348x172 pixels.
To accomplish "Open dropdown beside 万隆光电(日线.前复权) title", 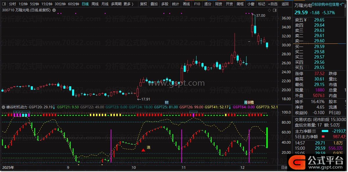I will point(53,10).
